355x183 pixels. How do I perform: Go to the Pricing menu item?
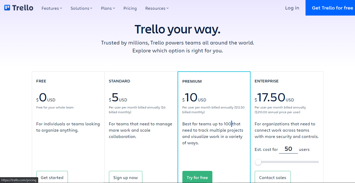tap(130, 8)
